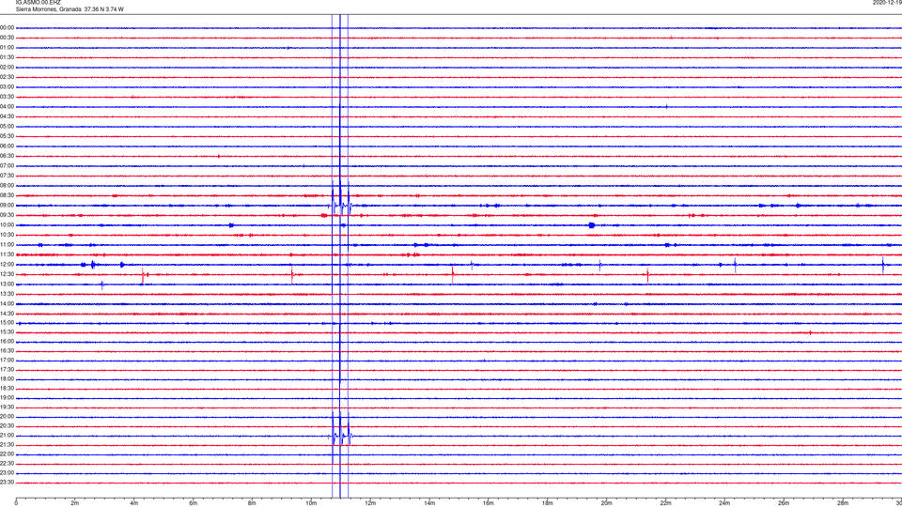This screenshot has width=902, height=507.
Task: Choose the 23:00 trace label
Action: (x=7, y=473)
